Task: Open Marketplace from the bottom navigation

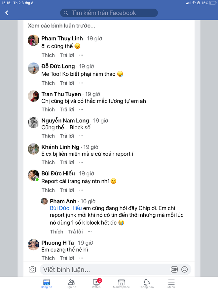Action: [121, 283]
